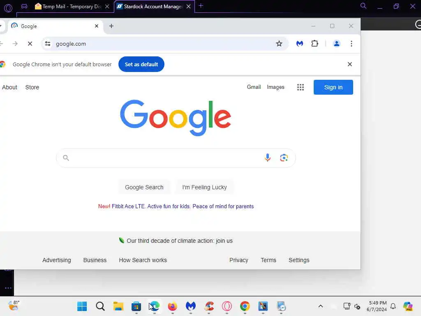Open the About link on Google
421x316 pixels.
[10, 87]
